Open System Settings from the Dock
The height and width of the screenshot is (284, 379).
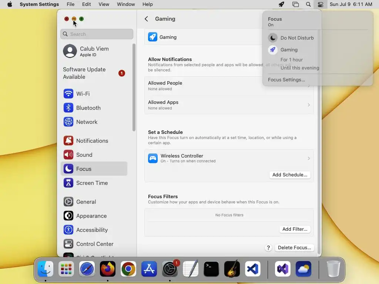click(170, 269)
